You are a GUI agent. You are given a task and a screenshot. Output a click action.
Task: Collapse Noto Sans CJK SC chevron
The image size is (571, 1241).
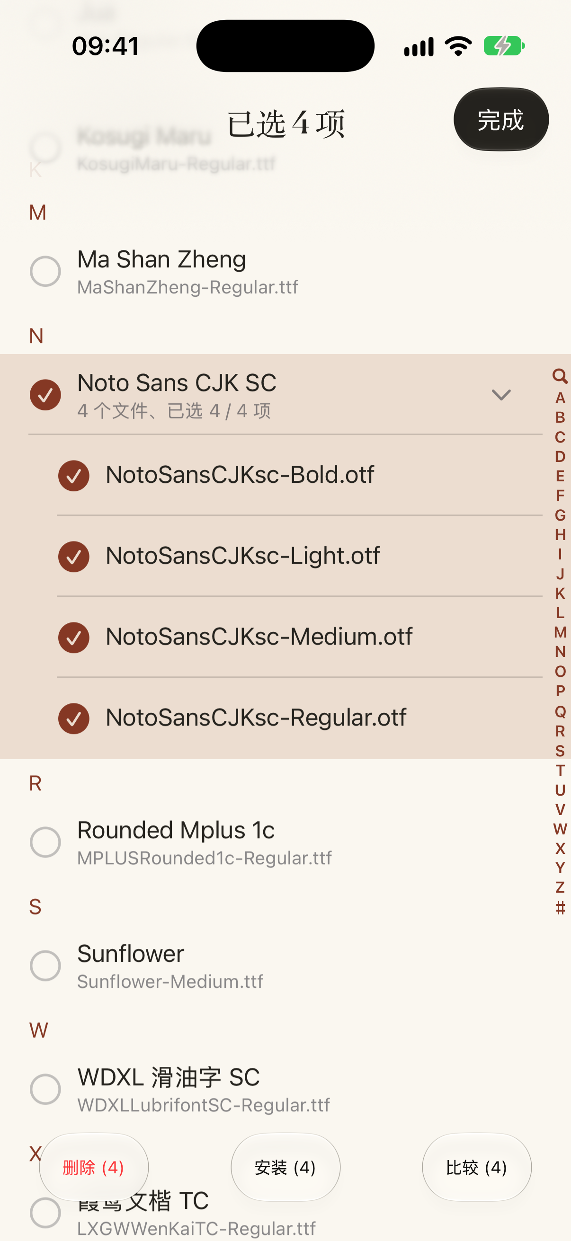(501, 395)
